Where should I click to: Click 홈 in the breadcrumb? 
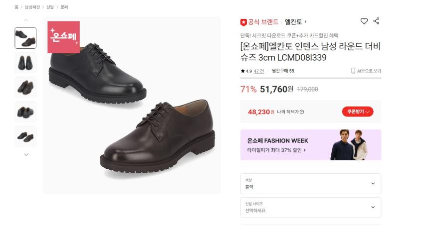pos(16,7)
